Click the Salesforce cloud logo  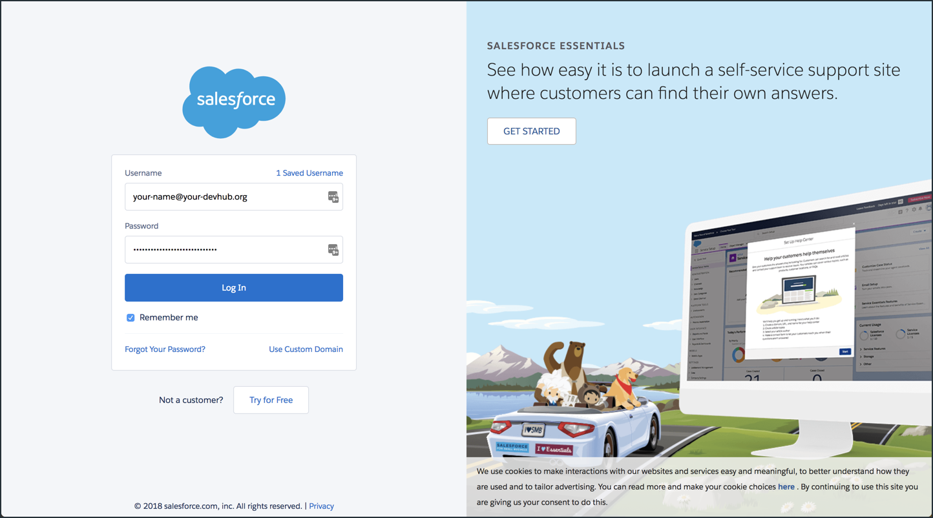[x=234, y=101]
